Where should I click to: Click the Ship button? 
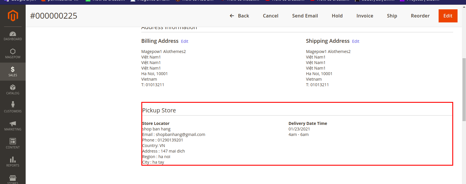(x=392, y=16)
